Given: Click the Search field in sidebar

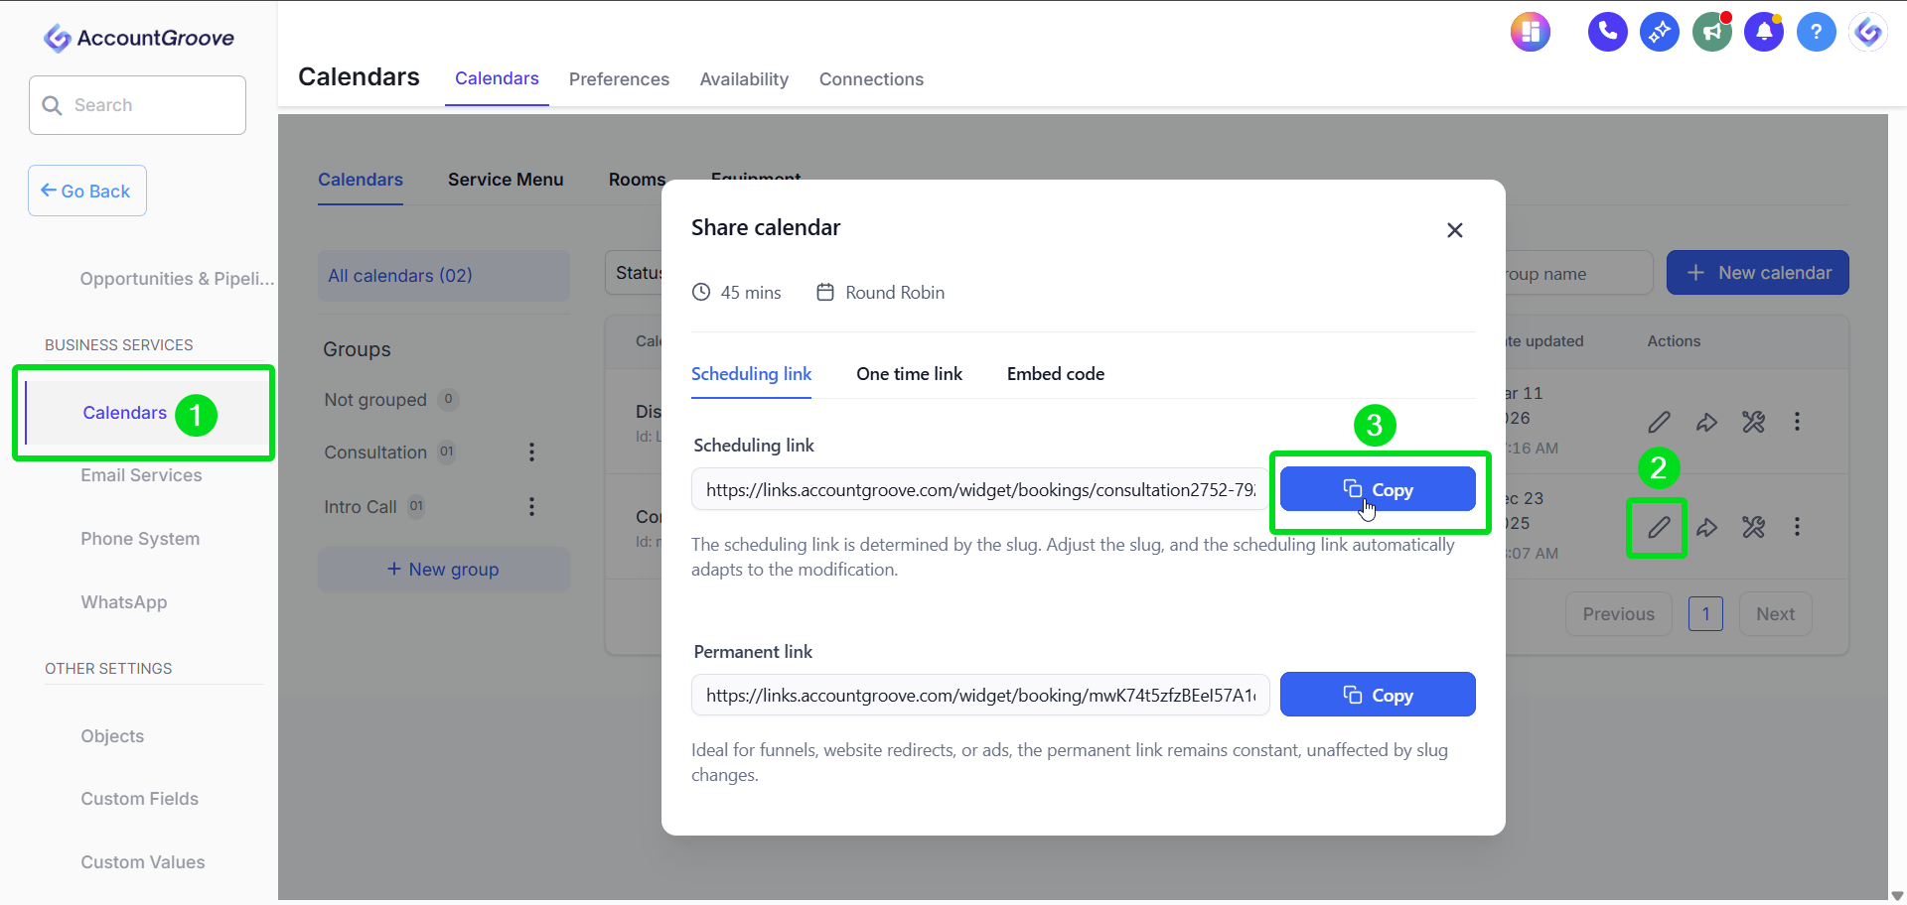Looking at the screenshot, I should tap(137, 105).
